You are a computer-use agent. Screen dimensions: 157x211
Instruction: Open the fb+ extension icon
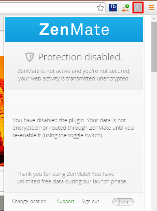point(113,7)
